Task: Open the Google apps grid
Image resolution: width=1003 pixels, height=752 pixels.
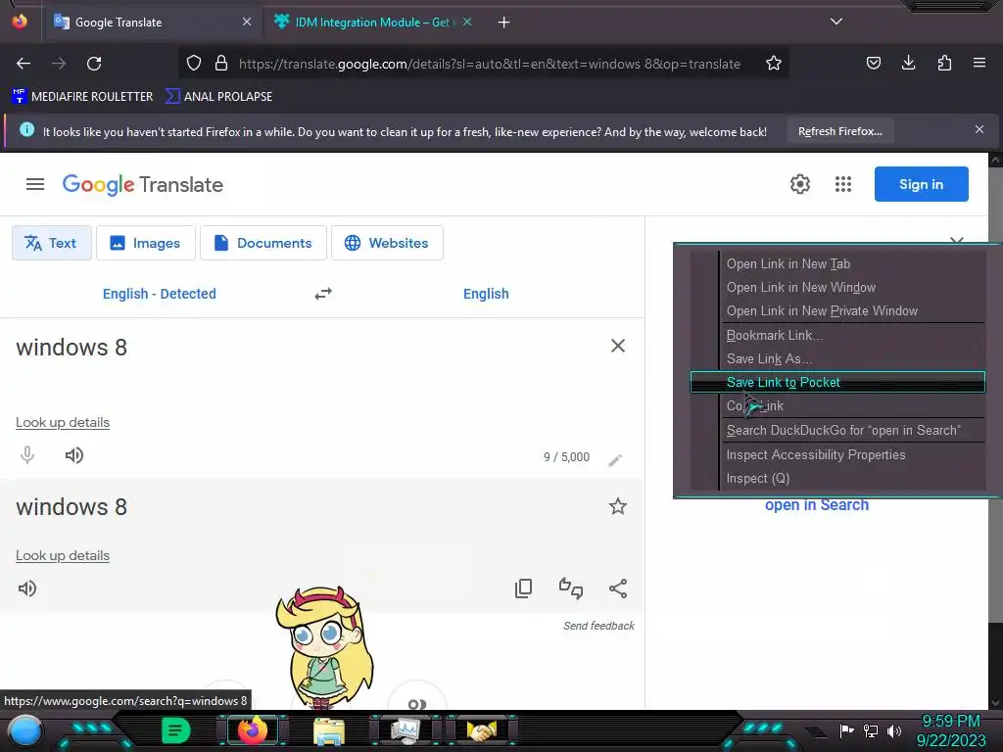Action: (843, 184)
